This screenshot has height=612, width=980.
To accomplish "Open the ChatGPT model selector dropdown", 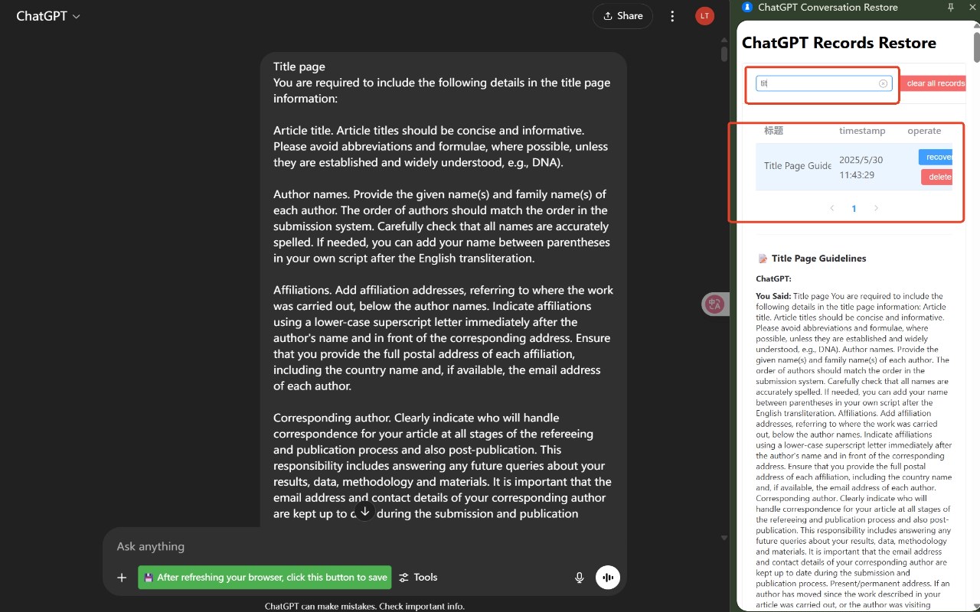I will point(48,16).
